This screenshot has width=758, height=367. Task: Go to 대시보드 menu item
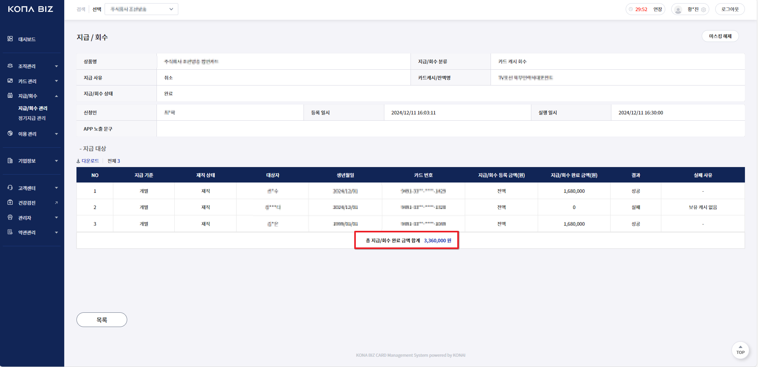[x=27, y=39]
